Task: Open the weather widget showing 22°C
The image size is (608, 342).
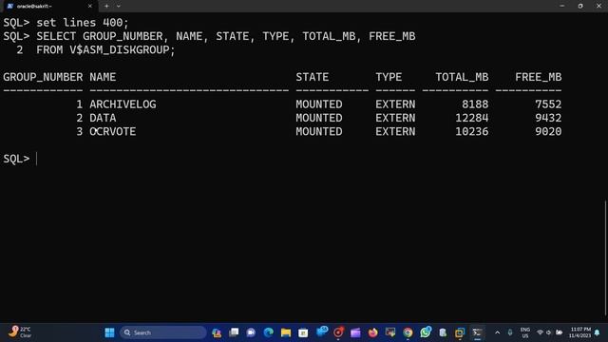Action: [19, 332]
